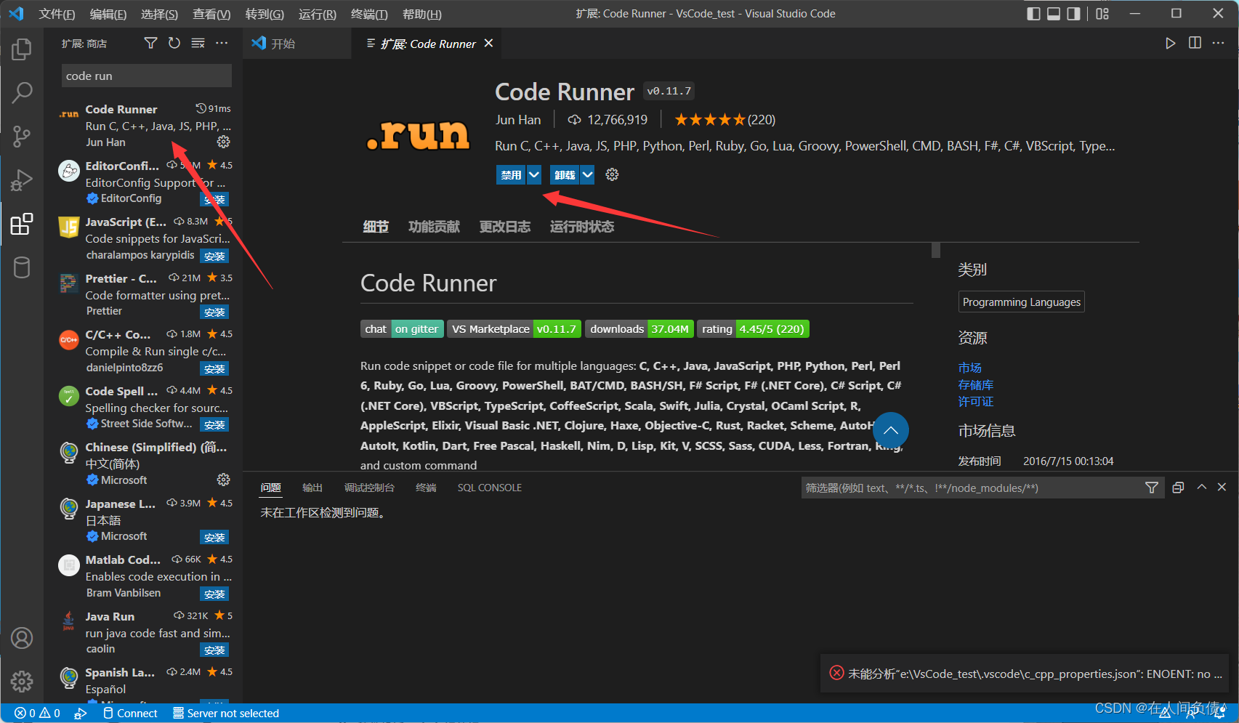Install the Prettier extension
1239x723 pixels.
214,312
